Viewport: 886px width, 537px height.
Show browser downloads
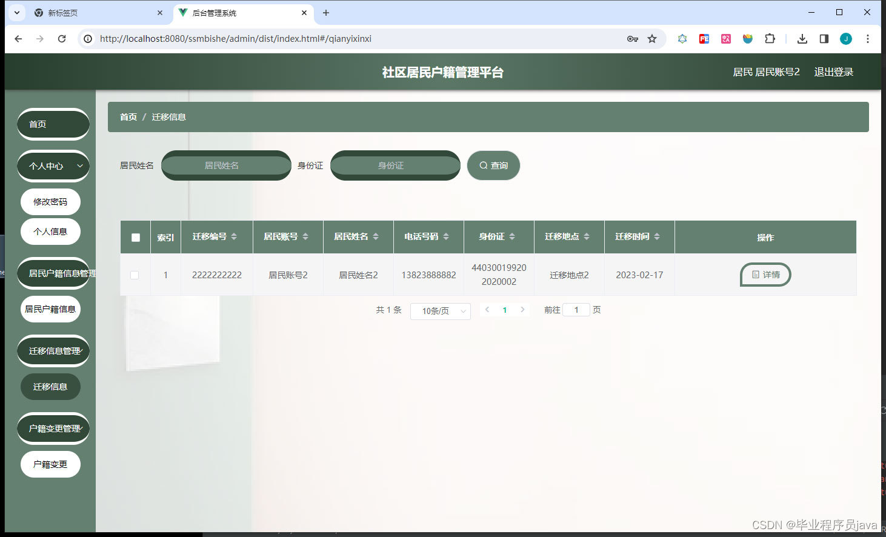(802, 39)
